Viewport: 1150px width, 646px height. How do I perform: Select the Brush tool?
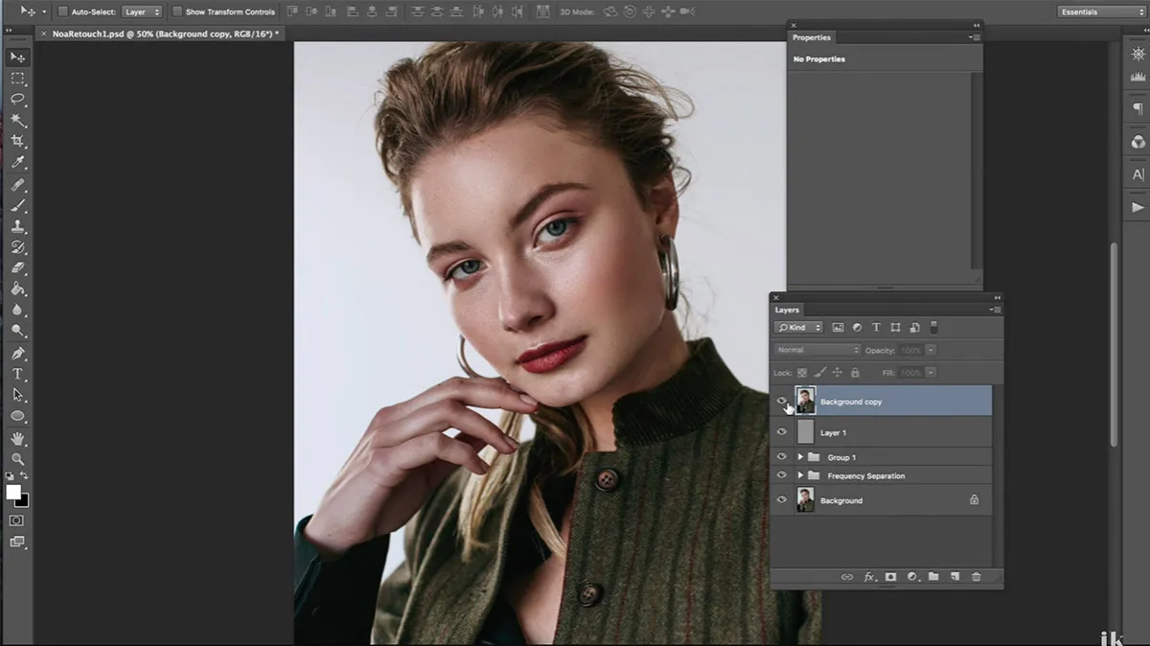17,206
